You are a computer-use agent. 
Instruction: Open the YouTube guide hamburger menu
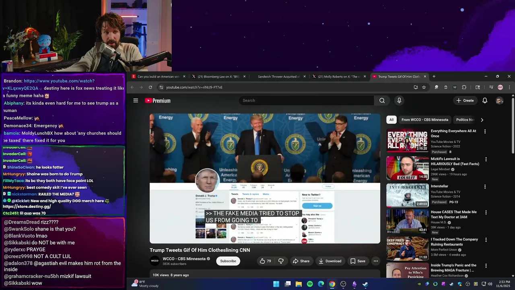point(136,100)
